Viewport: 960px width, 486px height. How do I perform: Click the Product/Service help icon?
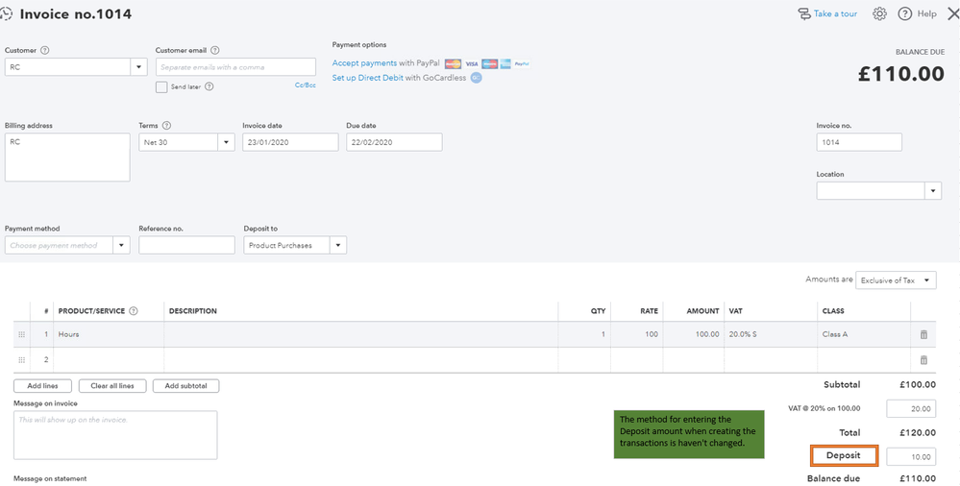[134, 311]
